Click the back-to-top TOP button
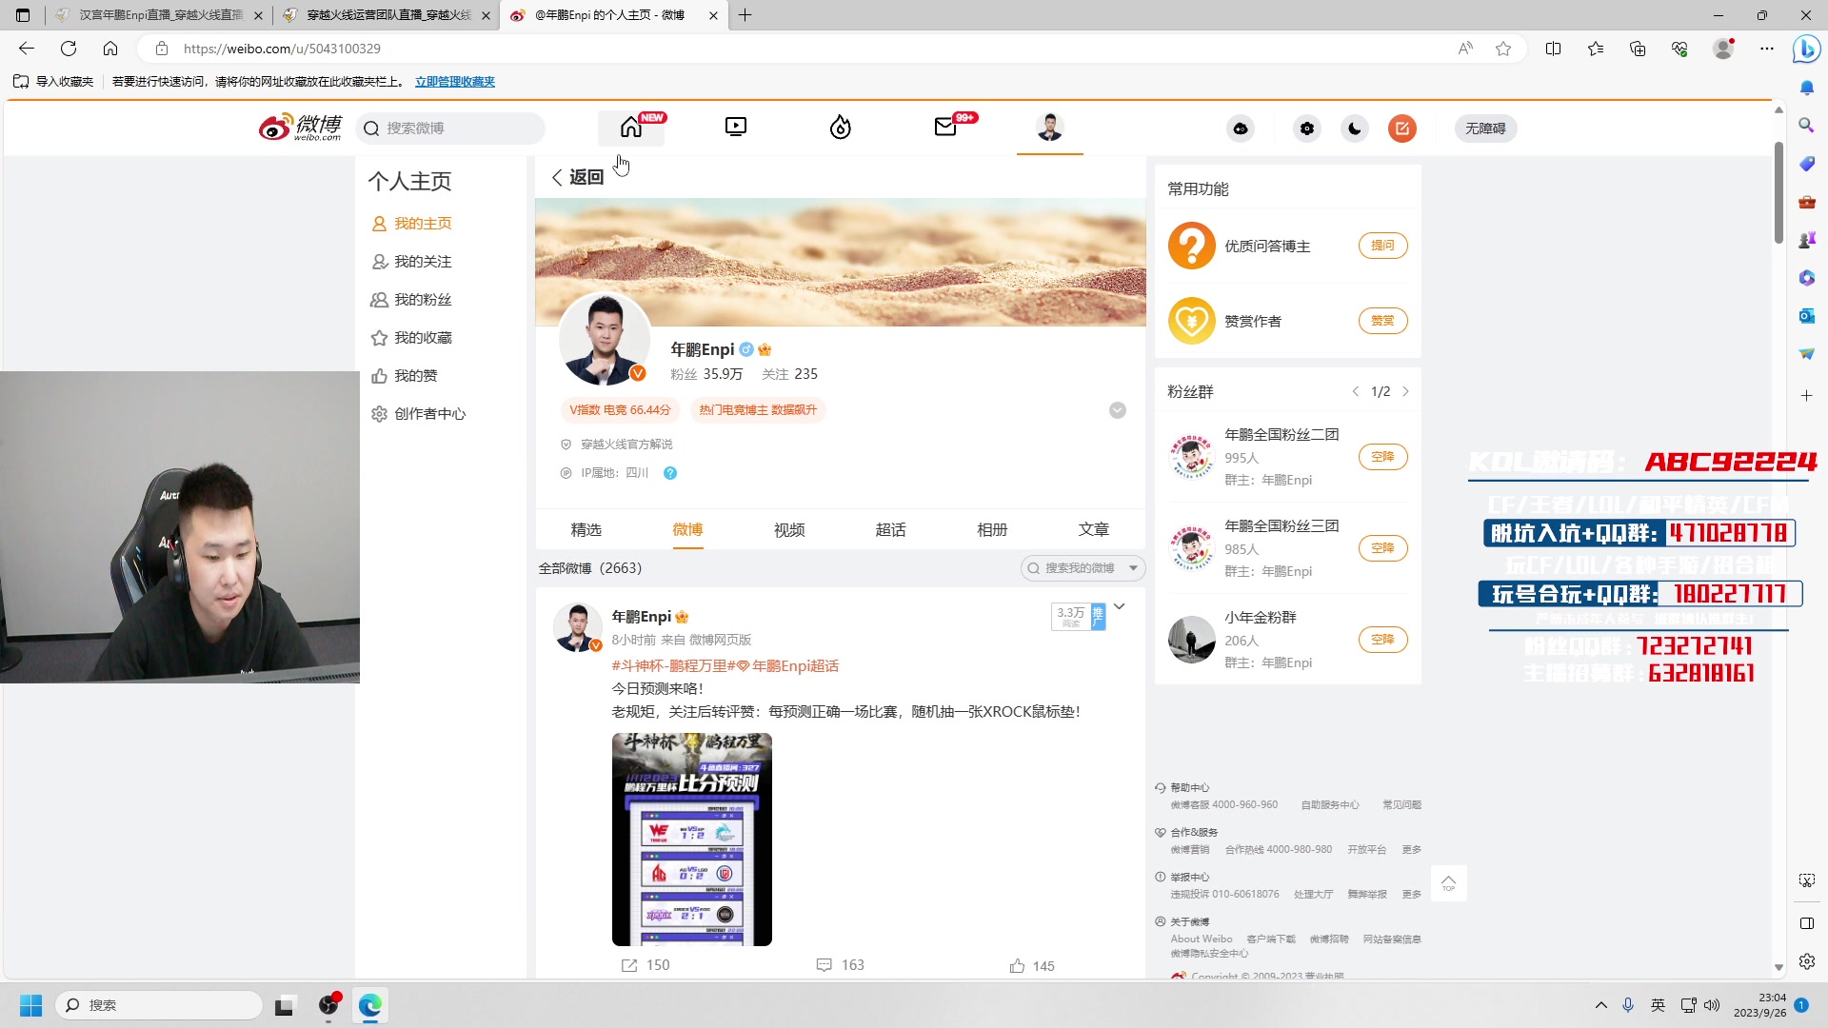Screen dimensions: 1828x1028 pyautogui.click(x=1448, y=882)
